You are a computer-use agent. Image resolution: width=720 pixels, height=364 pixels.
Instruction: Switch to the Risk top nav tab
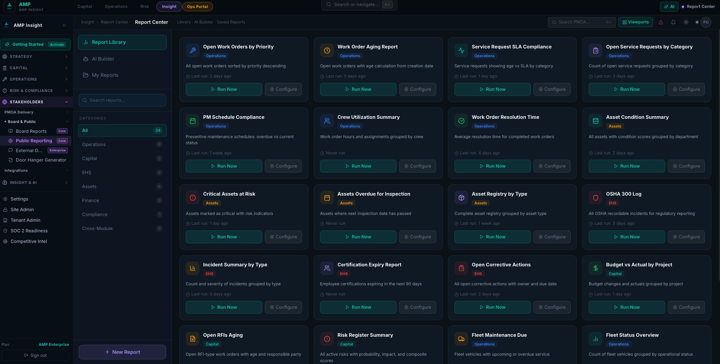click(145, 6)
